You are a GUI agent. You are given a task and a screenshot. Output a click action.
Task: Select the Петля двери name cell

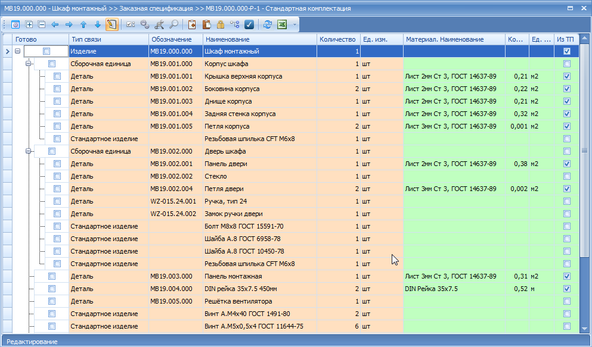click(x=260, y=189)
